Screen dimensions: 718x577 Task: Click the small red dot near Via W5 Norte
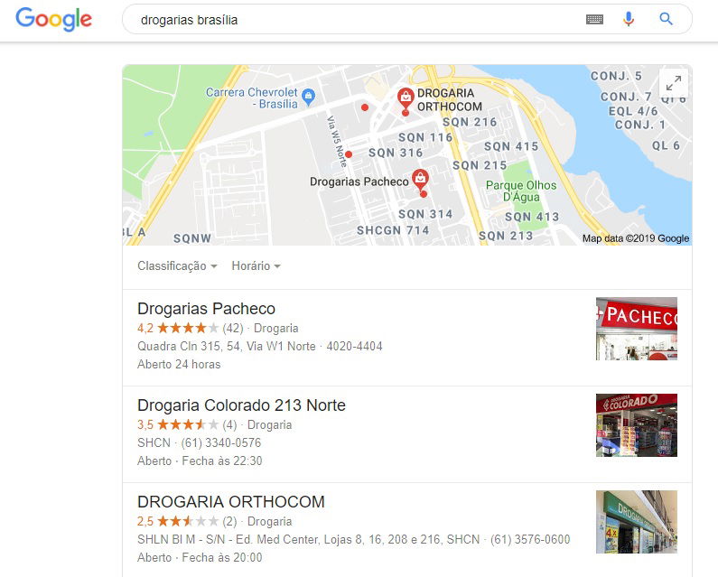(x=349, y=154)
